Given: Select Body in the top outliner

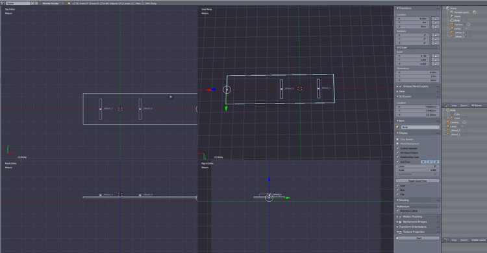Looking at the screenshot, I should point(457,21).
